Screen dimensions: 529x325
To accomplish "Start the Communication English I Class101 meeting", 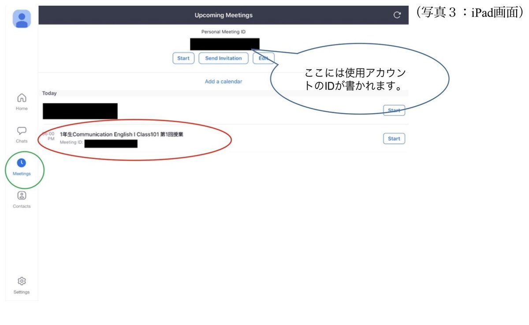I will pos(394,139).
